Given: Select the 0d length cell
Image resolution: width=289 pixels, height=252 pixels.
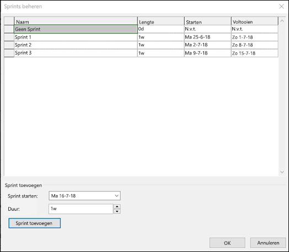Looking at the screenshot, I should [161, 29].
